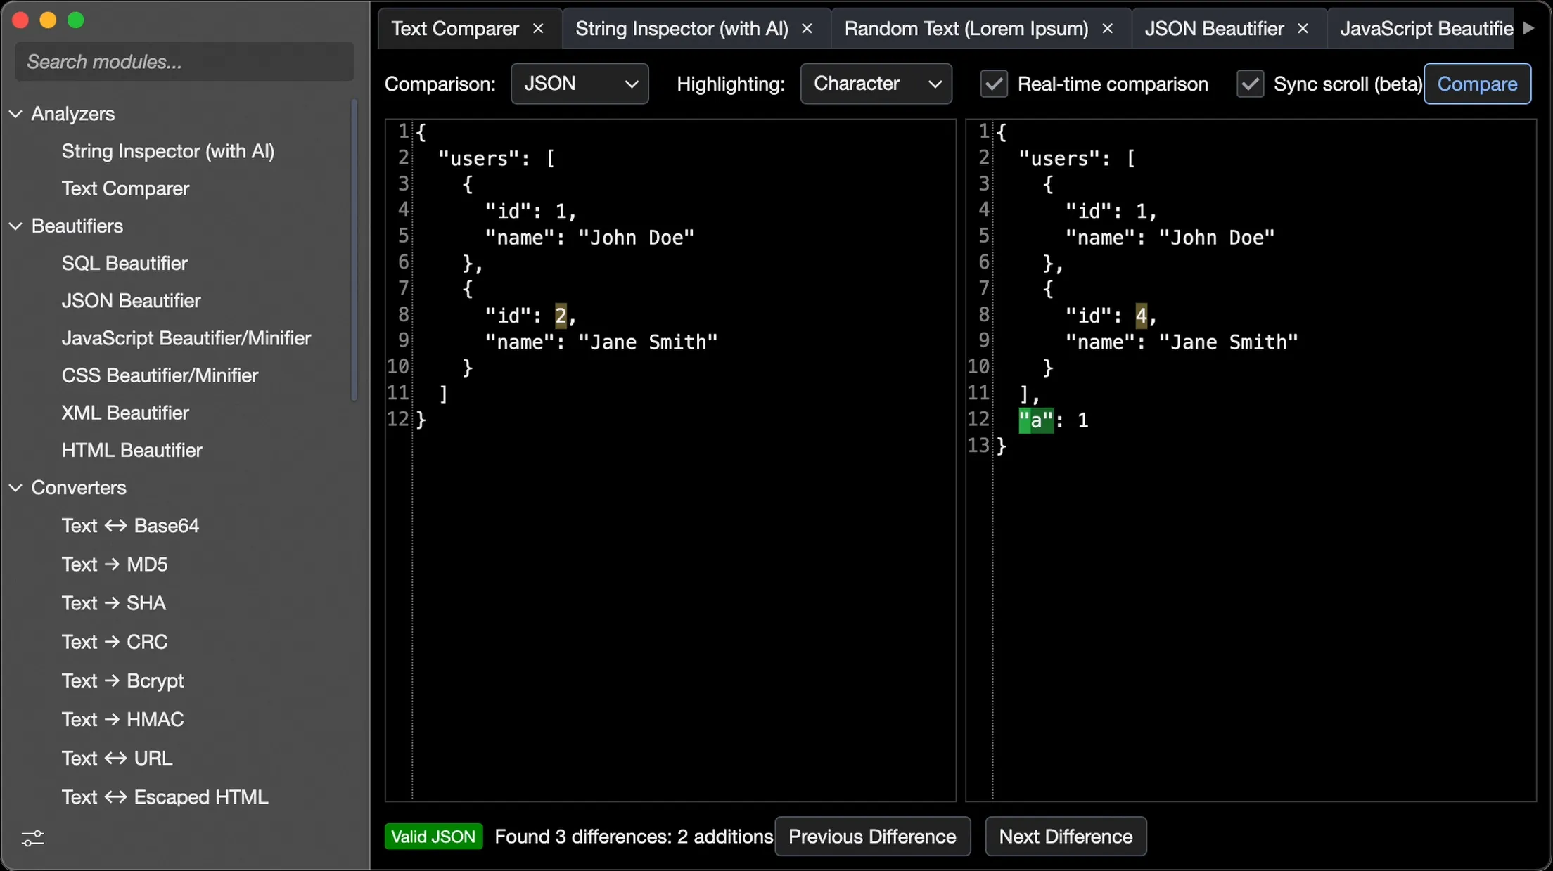Switch to the Random Text (Lorem Ipsum) tab
This screenshot has height=871, width=1553.
click(965, 29)
